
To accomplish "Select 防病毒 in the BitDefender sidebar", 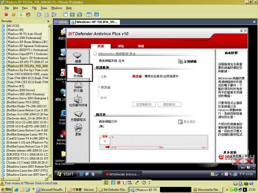I will pos(78,72).
